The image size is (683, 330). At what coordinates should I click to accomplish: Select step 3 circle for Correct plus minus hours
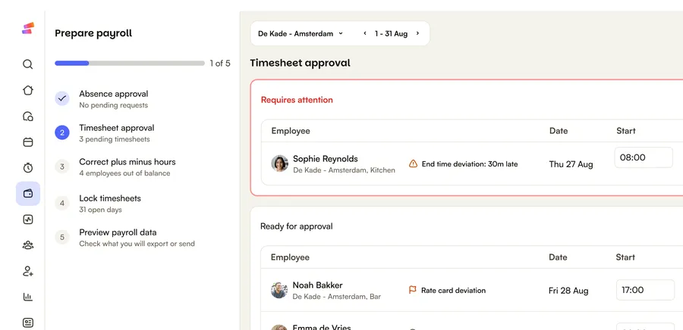pyautogui.click(x=62, y=167)
